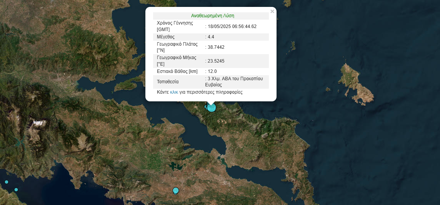440x205 pixels.
Task: Click the 'Μέγεθος' row label
Action: 166,37
